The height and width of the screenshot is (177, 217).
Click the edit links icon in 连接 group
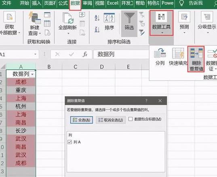(82, 33)
